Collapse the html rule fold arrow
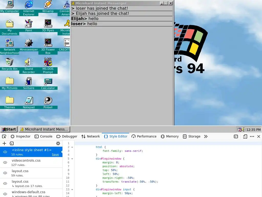262x197 pixels. 72,147
